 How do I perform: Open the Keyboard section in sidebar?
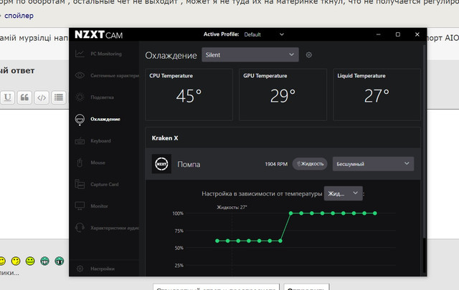93,141
